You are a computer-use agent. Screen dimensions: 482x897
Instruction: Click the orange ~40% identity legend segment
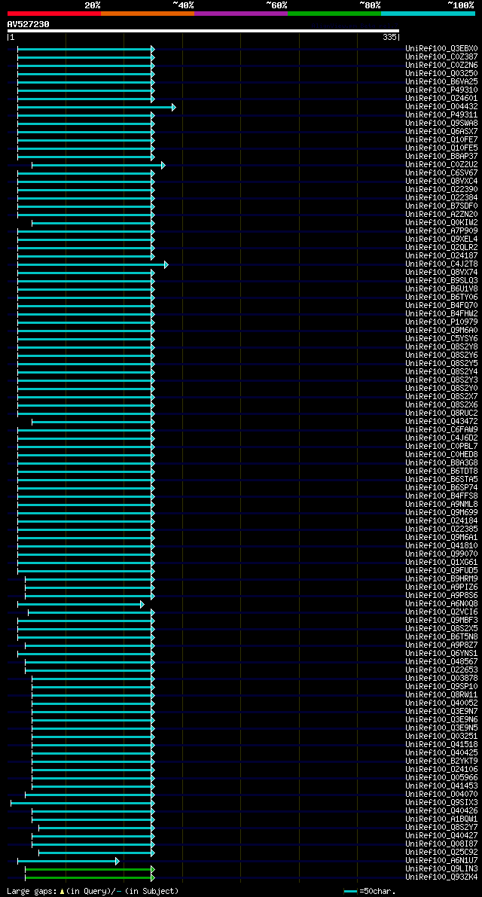pos(148,13)
